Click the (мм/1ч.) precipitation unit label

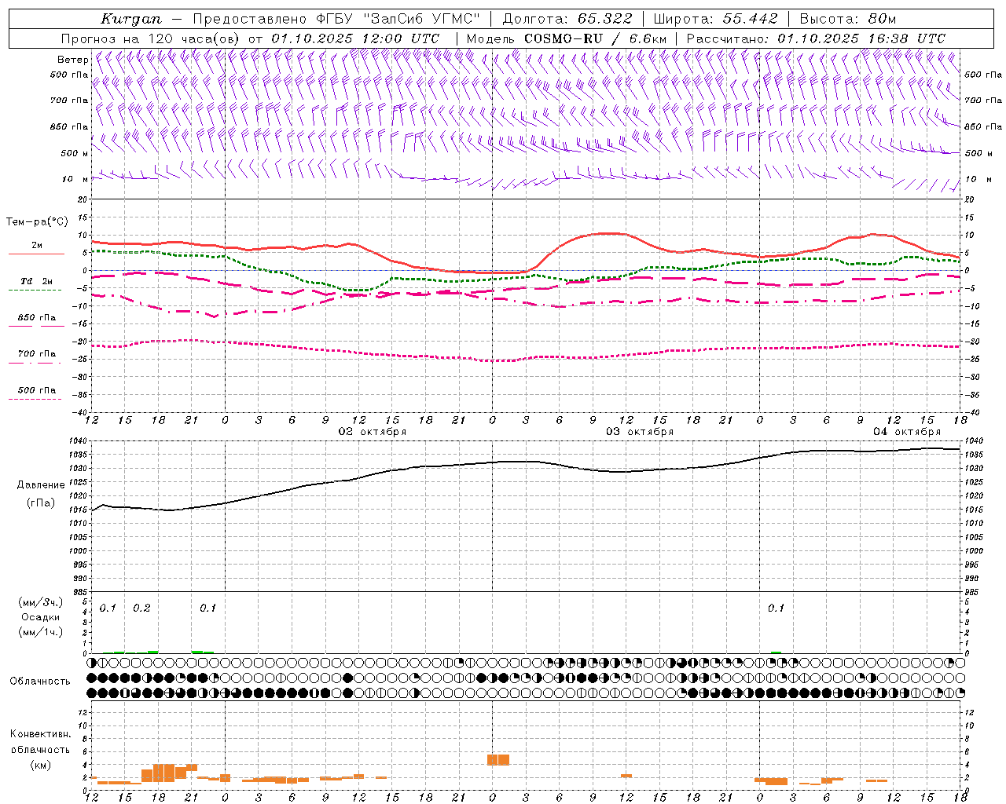41,632
